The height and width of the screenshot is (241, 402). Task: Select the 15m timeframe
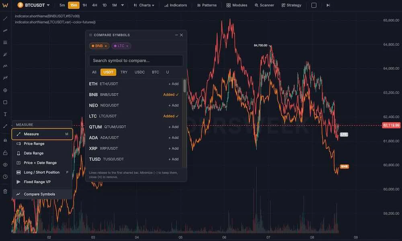(x=74, y=5)
